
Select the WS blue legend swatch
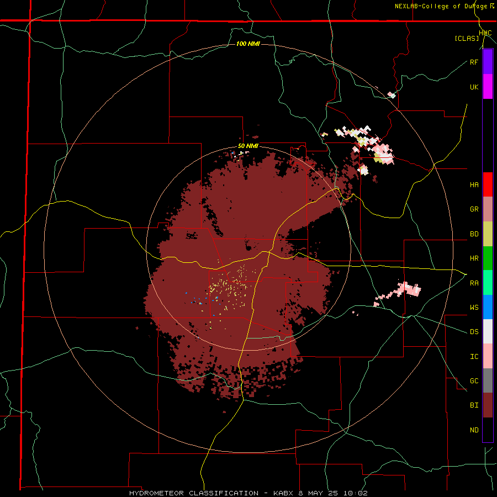[x=488, y=307]
